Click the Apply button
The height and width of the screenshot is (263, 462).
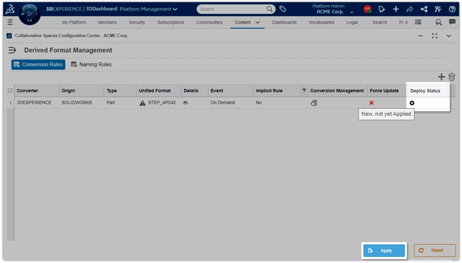[384, 250]
